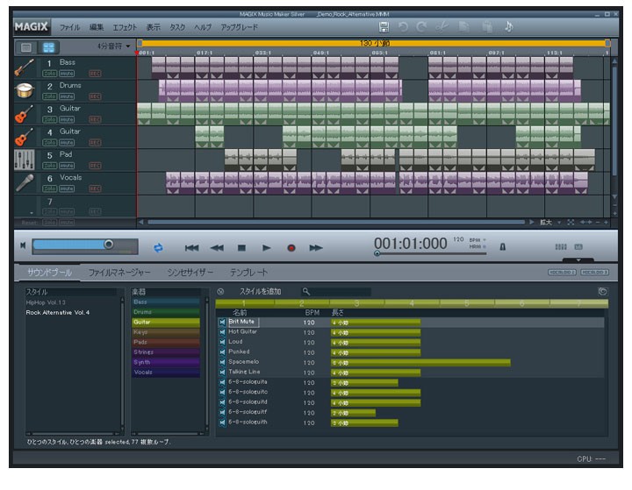Viewport: 632px width, 490px height.
Task: Select style HipHop Vol. 13
Action: [46, 302]
